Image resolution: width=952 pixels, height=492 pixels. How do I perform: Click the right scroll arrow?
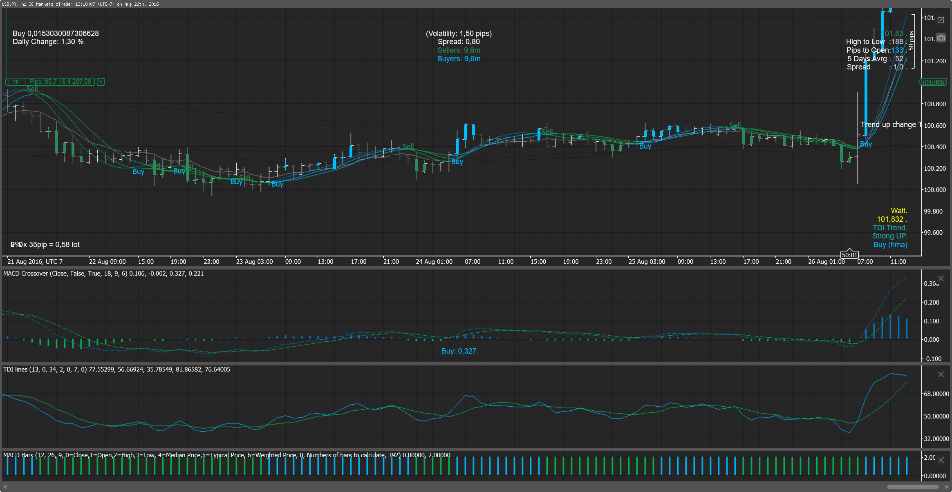(x=947, y=487)
